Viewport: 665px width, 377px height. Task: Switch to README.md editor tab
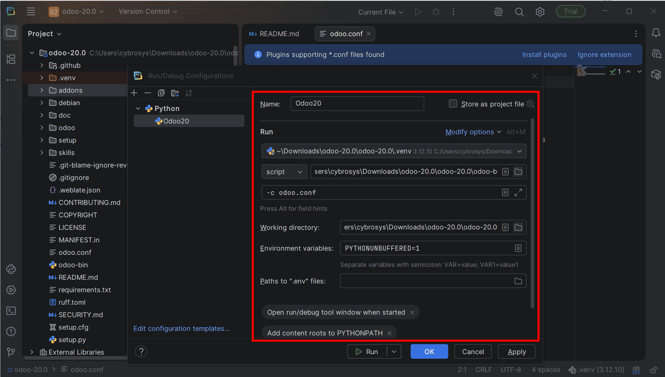[274, 34]
